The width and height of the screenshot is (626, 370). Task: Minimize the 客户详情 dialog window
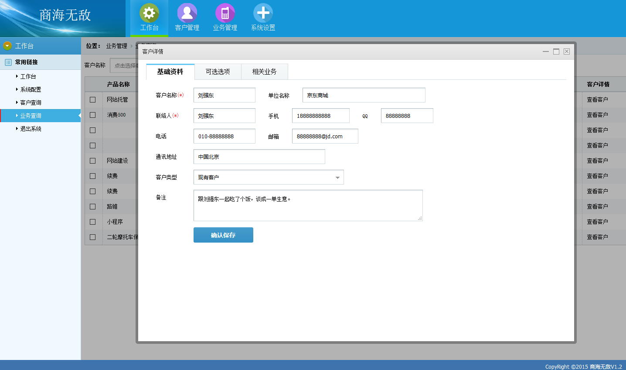545,51
